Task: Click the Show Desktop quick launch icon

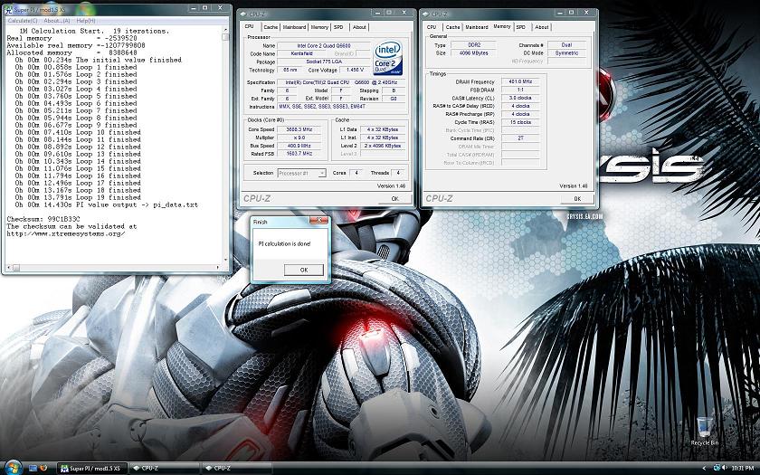Action: (33, 469)
